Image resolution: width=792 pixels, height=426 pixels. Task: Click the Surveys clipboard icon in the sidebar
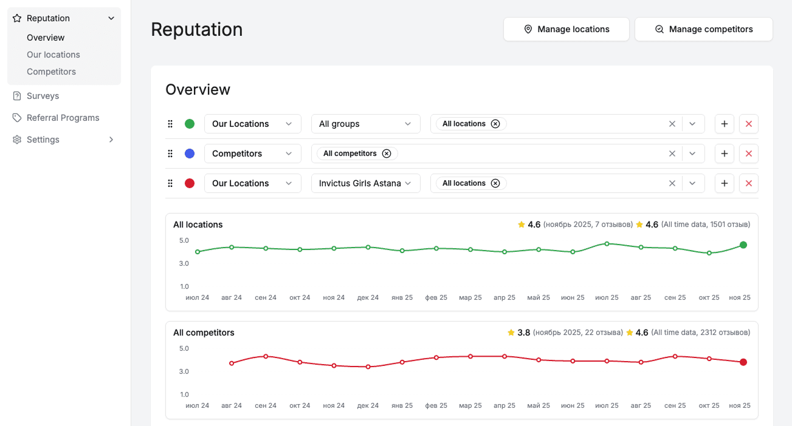click(16, 95)
